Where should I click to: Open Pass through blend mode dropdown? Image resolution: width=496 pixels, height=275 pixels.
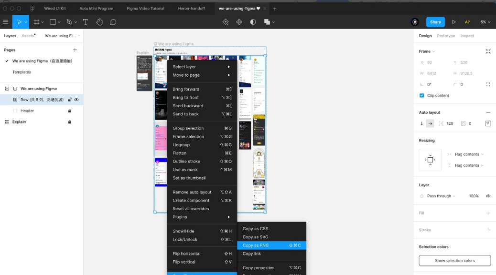(x=441, y=196)
